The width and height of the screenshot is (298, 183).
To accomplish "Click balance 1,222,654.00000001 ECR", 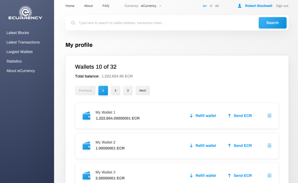I will [118, 118].
